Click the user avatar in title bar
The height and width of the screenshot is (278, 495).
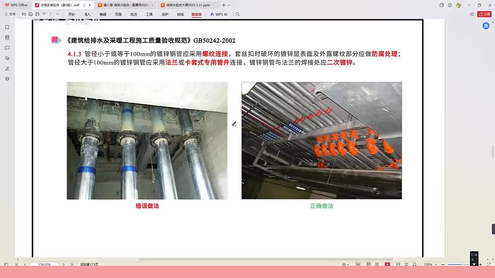[x=459, y=5]
